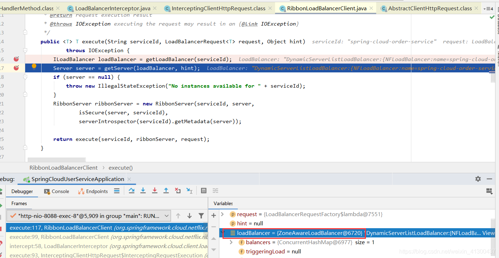
Task: Click the Step Over debugger icon
Action: click(x=132, y=191)
